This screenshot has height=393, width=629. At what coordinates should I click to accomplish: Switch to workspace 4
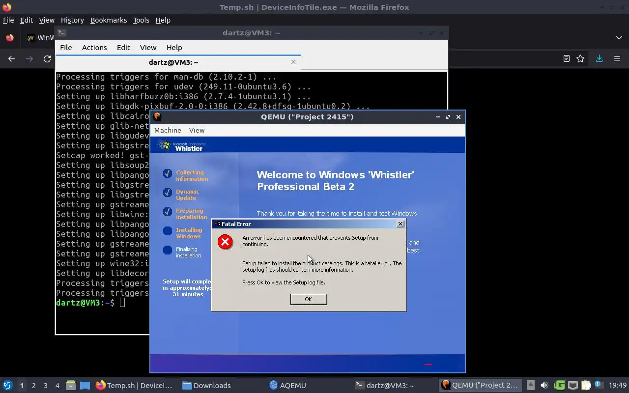(x=57, y=386)
